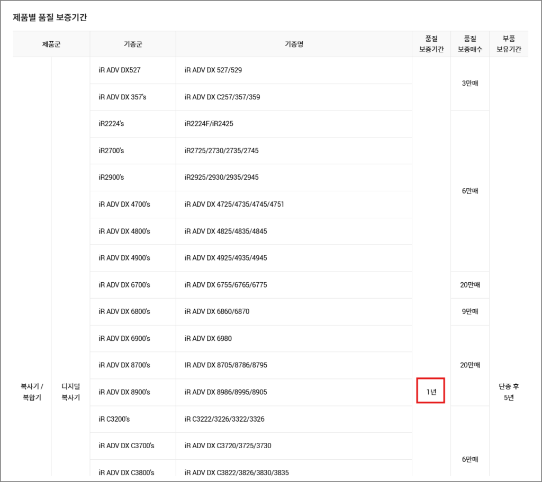
Task: Select the '기종군' column header
Action: click(x=133, y=44)
